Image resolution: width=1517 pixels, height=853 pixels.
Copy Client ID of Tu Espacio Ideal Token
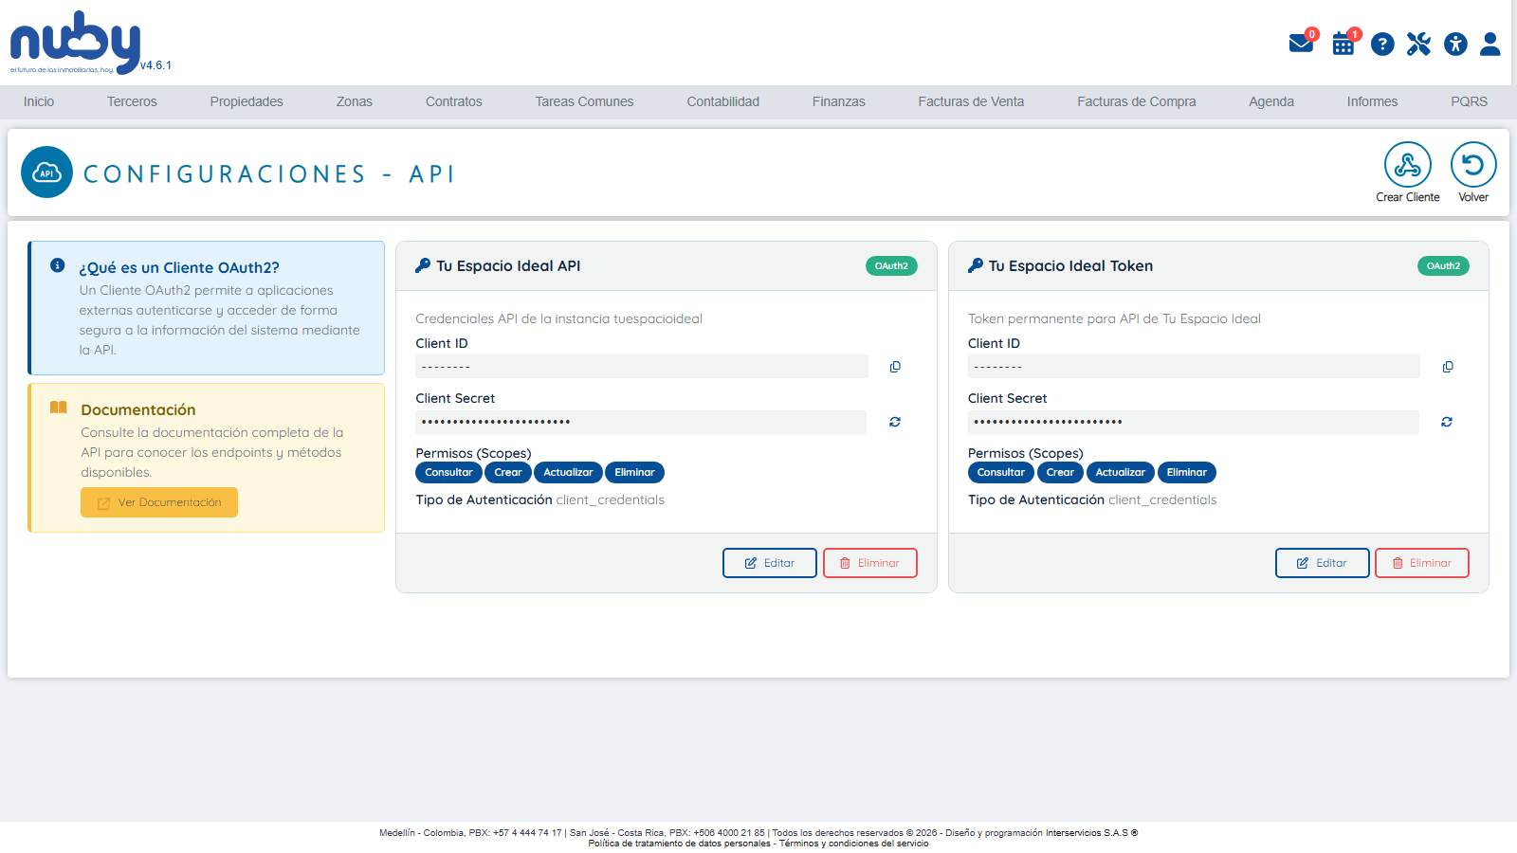(x=1448, y=367)
